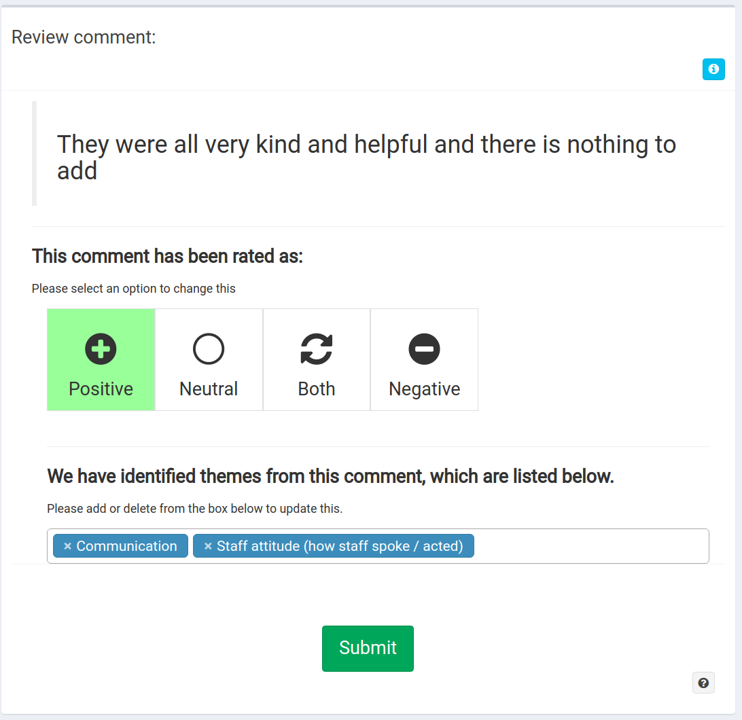Click the 'identified themes' heading text

pos(330,476)
